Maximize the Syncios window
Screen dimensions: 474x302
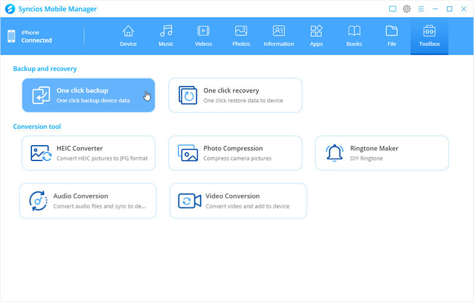(x=450, y=9)
